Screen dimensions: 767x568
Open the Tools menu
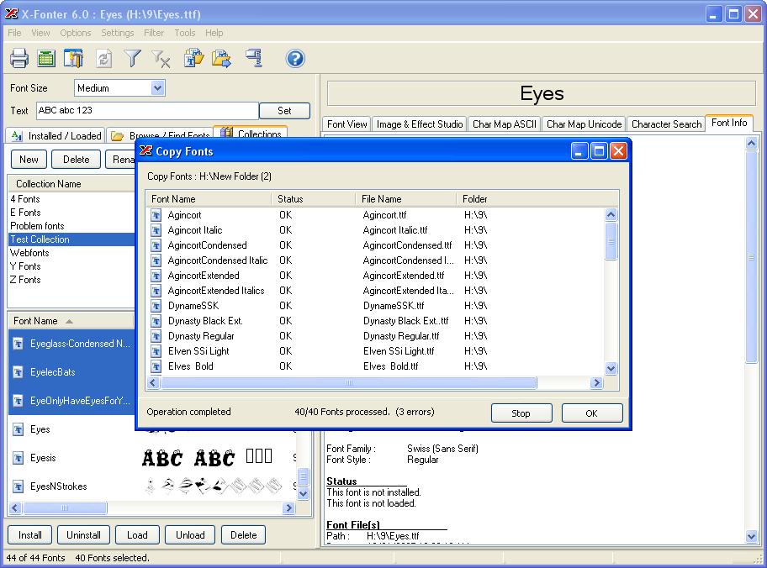[185, 33]
